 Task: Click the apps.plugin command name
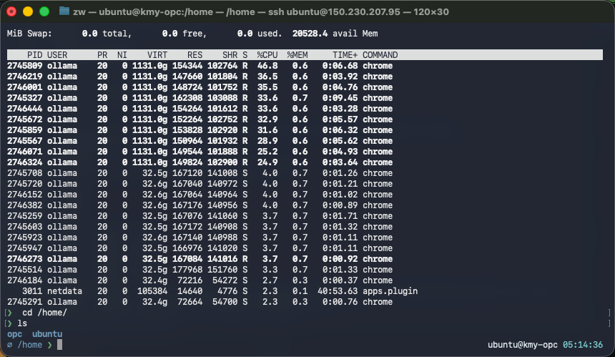point(390,291)
